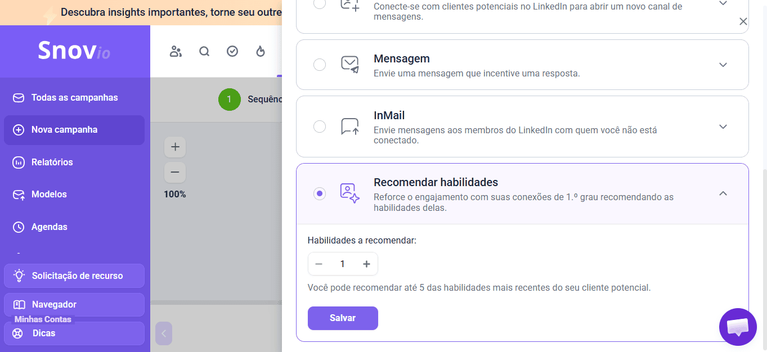
Task: Collapse the sidebar with arrow button
Action: [x=164, y=333]
